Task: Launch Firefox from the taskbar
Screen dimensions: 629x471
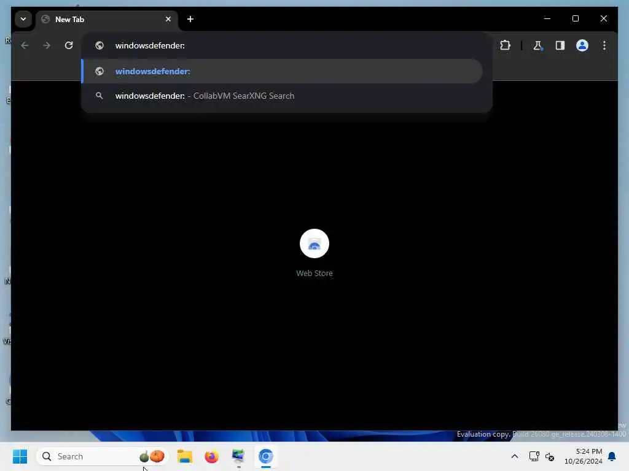Action: 211,456
